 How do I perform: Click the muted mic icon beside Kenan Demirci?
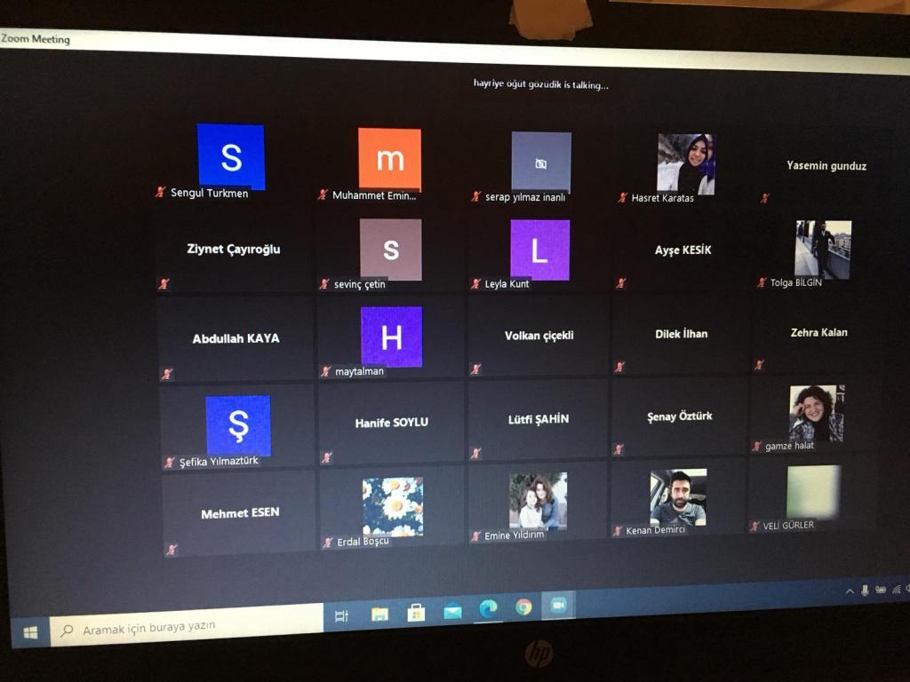pos(617,530)
